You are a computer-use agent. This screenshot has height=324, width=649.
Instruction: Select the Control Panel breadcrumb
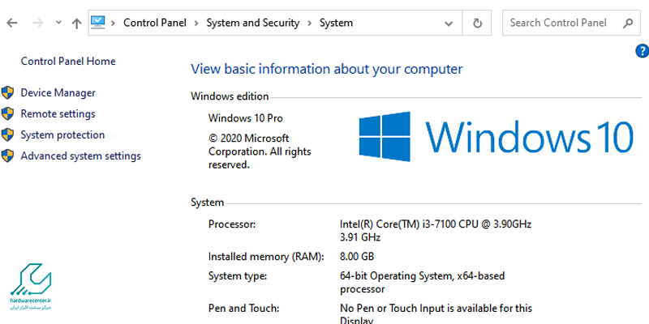point(157,23)
